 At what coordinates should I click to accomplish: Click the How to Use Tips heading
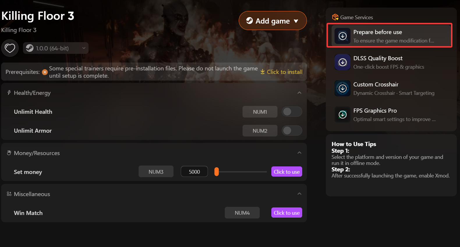pos(354,144)
